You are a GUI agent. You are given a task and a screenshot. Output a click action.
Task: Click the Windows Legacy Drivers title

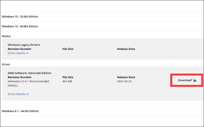point(24,45)
